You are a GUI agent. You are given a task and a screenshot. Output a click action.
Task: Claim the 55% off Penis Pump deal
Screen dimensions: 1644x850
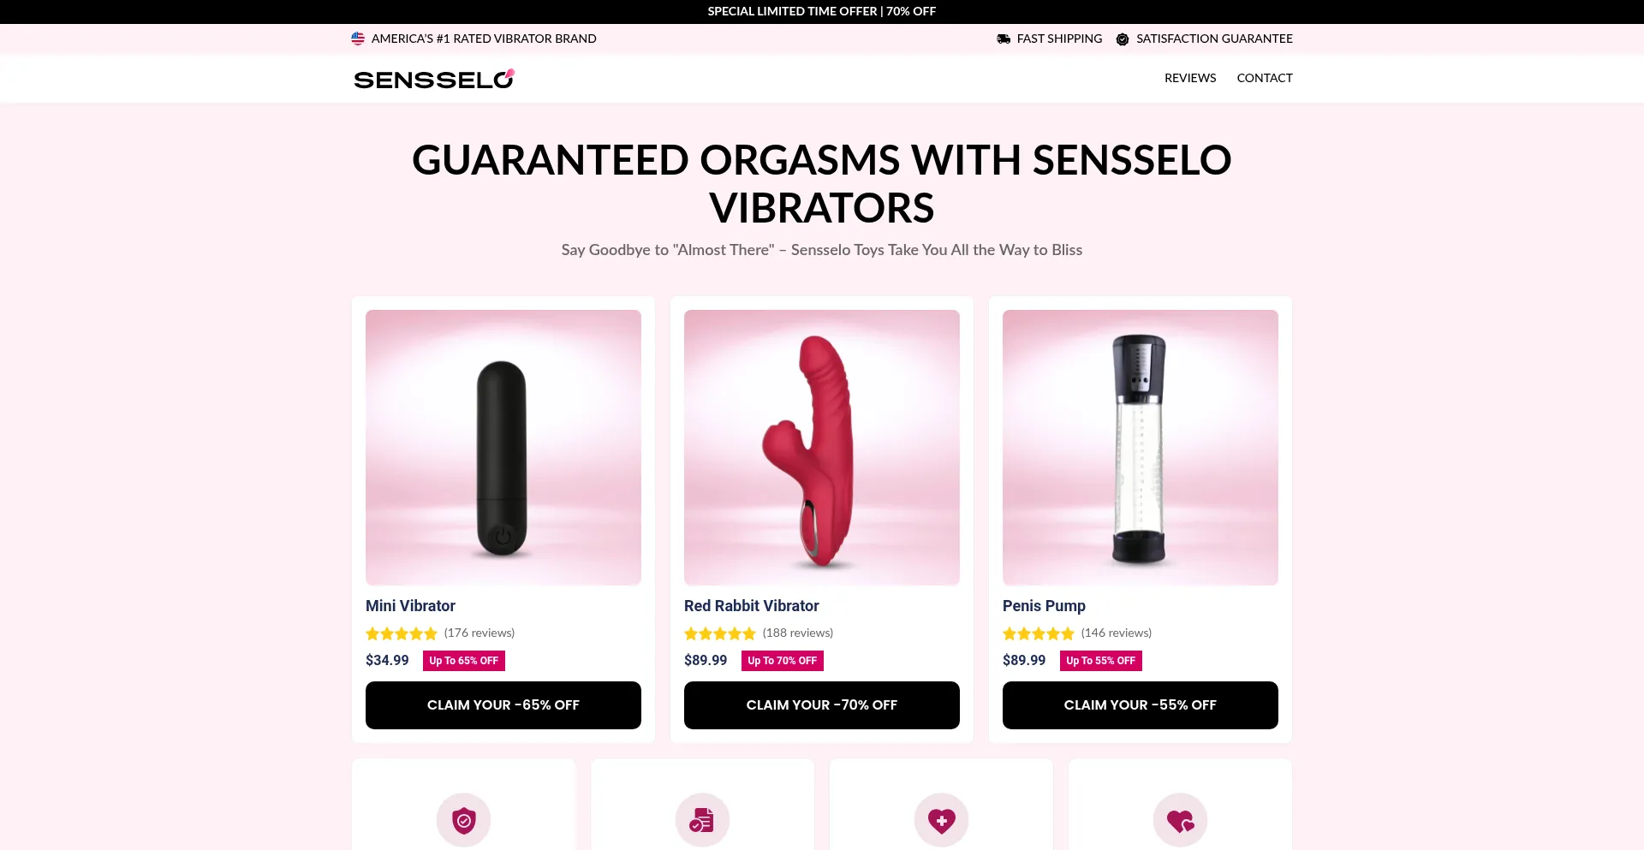1141,705
